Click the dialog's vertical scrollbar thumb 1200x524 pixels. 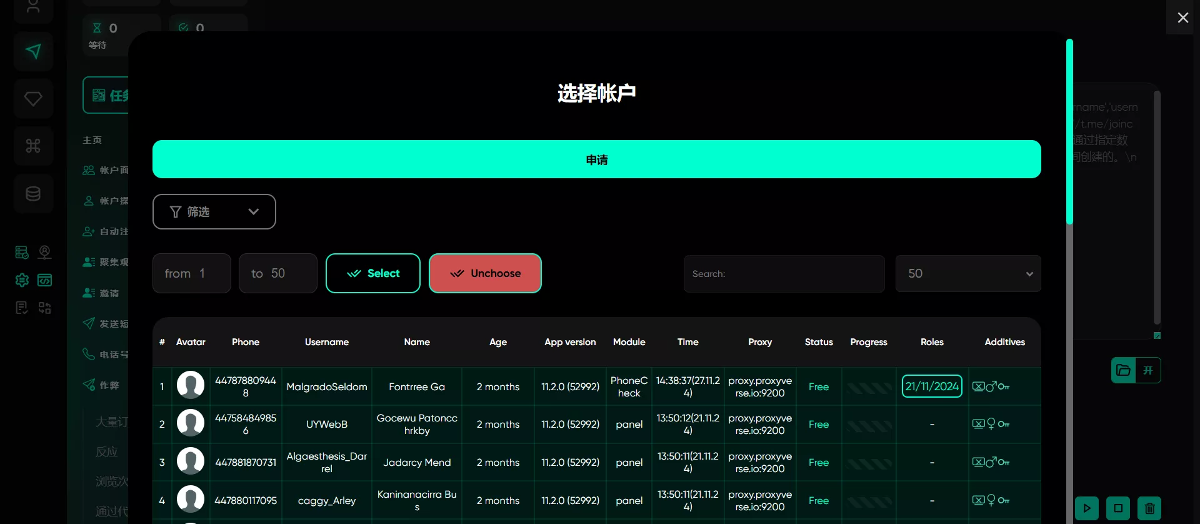click(1069, 131)
